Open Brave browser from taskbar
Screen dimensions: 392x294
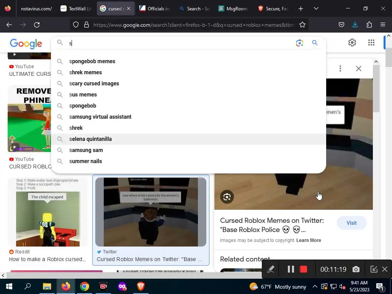(141, 286)
